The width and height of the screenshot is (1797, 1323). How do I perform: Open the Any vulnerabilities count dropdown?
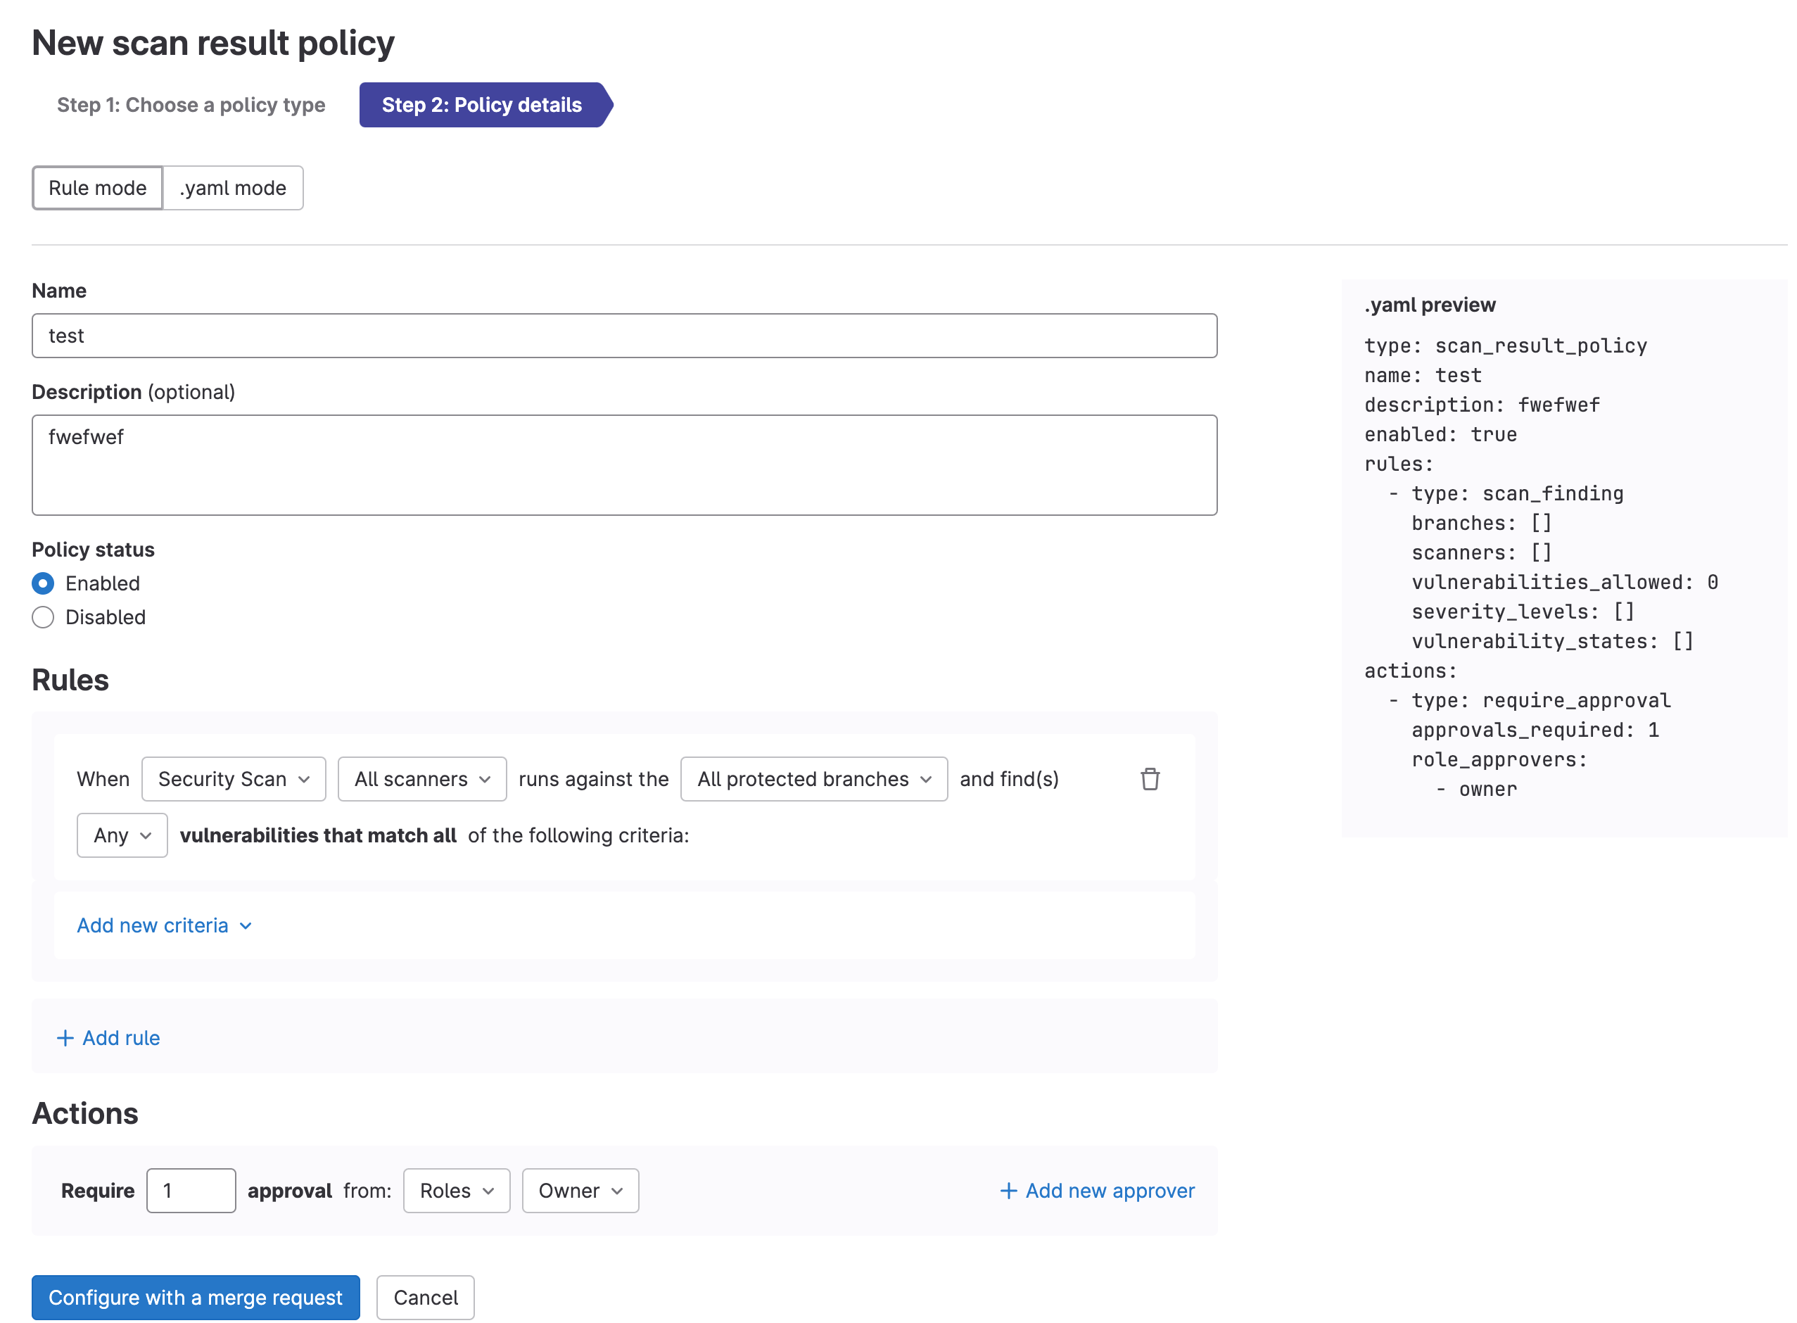click(x=122, y=835)
